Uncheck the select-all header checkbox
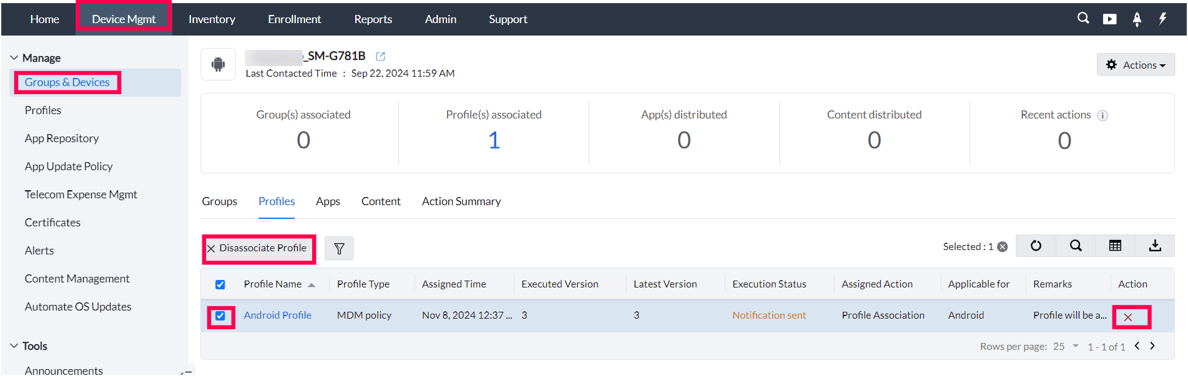Screen dimensions: 1188x376 220,284
